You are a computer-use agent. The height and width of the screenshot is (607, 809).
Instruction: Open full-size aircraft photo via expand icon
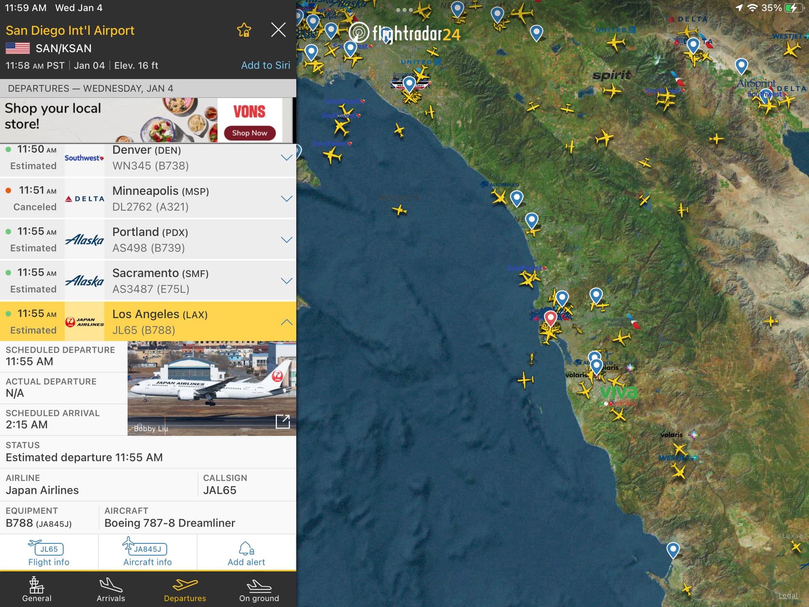click(x=283, y=421)
